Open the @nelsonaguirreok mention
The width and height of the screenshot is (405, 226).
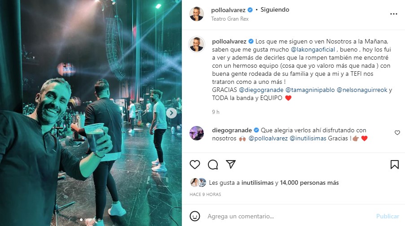coord(362,90)
